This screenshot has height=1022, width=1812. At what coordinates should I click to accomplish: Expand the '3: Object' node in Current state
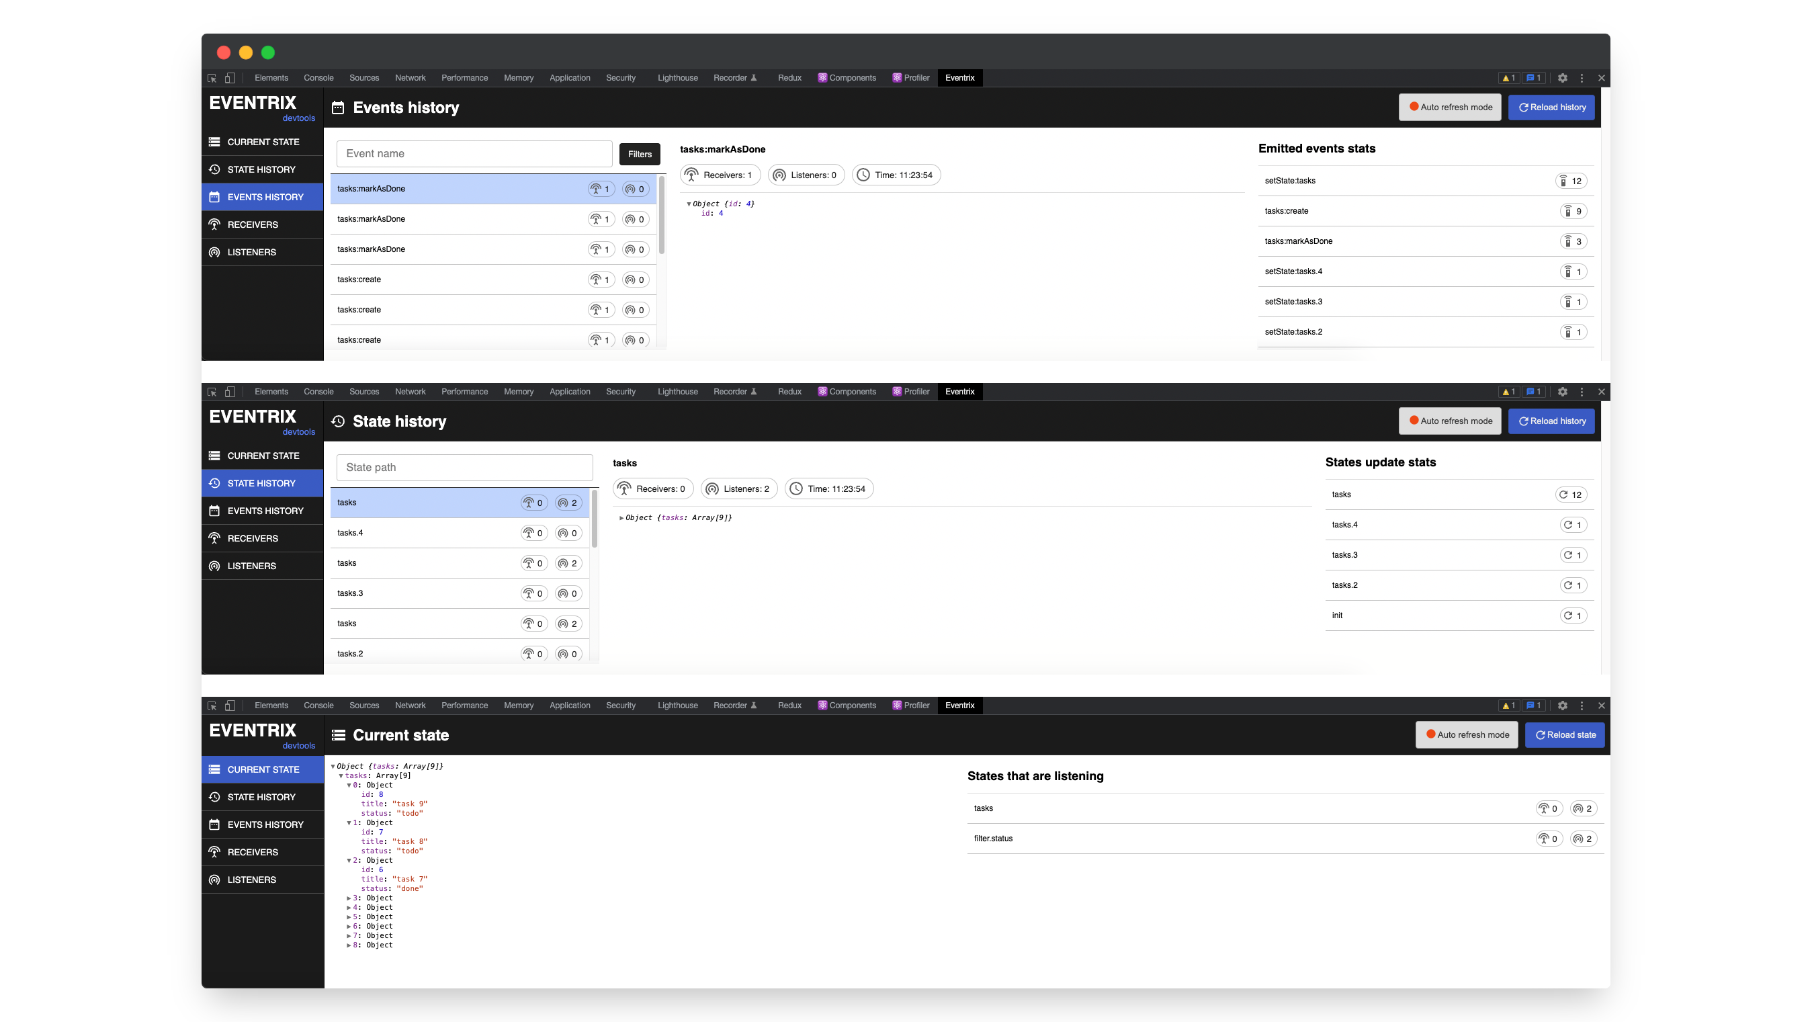[x=349, y=898]
